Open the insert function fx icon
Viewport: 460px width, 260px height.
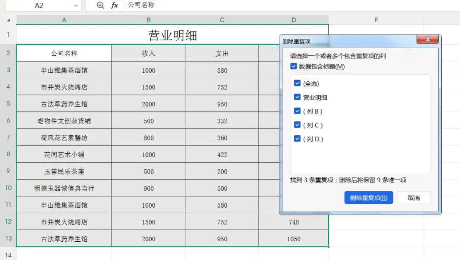[x=115, y=5]
